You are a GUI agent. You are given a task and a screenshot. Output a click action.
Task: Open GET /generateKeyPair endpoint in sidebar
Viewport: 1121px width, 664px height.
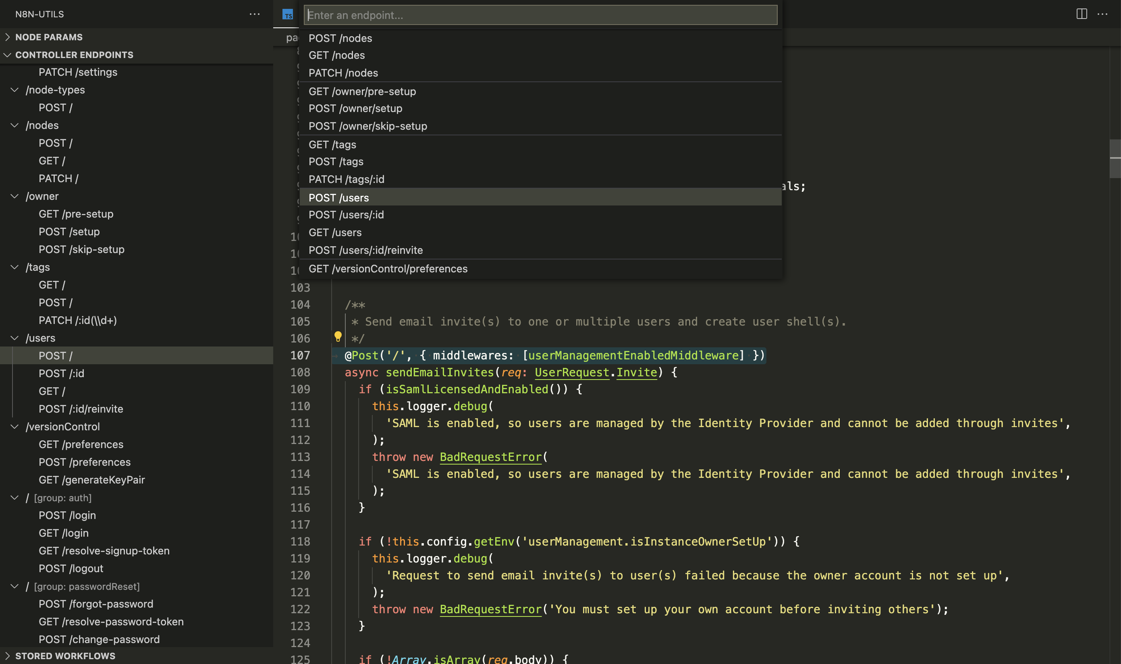[x=92, y=479]
